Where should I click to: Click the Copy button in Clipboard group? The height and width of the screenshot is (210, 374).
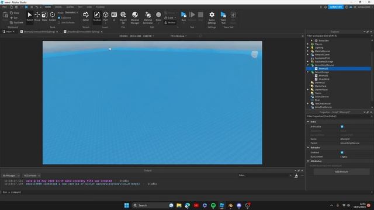pos(14,13)
